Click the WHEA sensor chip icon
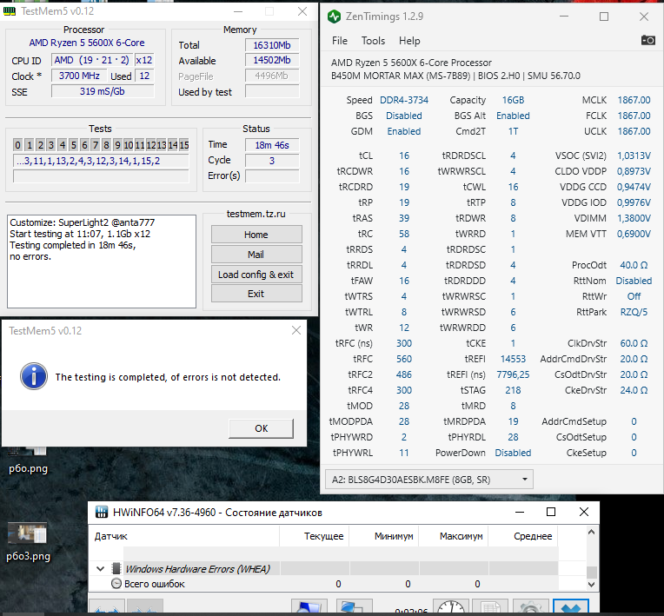 tap(116, 568)
